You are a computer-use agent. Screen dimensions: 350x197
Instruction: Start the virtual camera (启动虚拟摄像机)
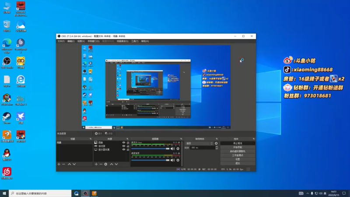pos(238,151)
